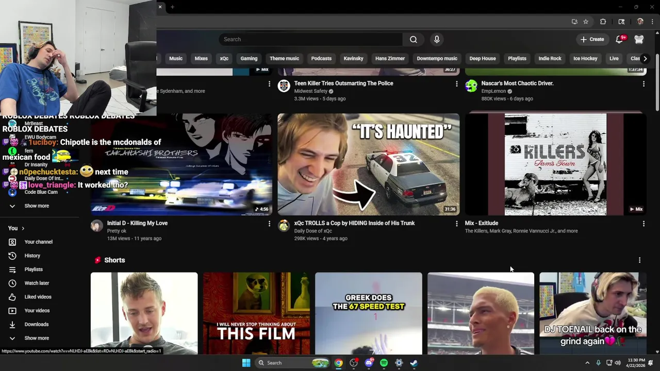Bookmark this page with the star icon
The image size is (660, 371).
click(586, 22)
